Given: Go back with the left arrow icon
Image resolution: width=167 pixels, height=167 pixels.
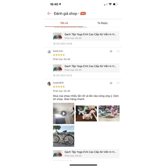Looking at the screenshot, I should point(49,13).
